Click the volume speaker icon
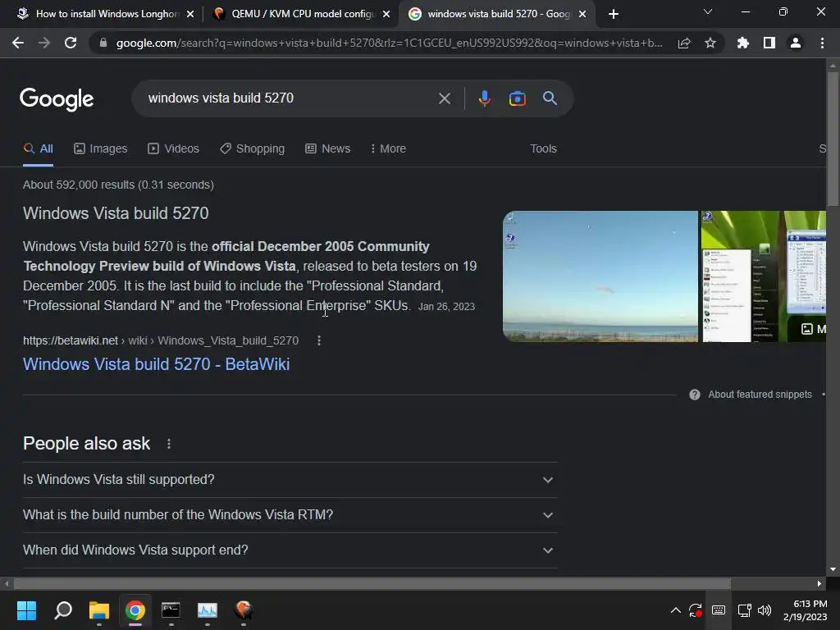The width and height of the screenshot is (840, 630). click(765, 610)
